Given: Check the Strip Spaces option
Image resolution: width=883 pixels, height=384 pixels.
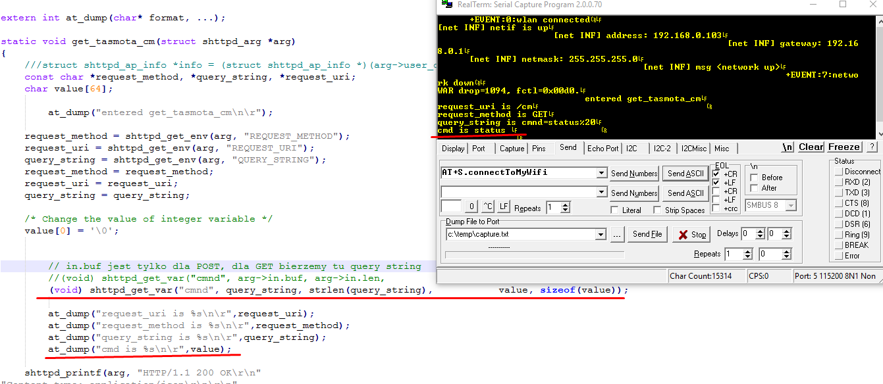Looking at the screenshot, I should point(656,210).
